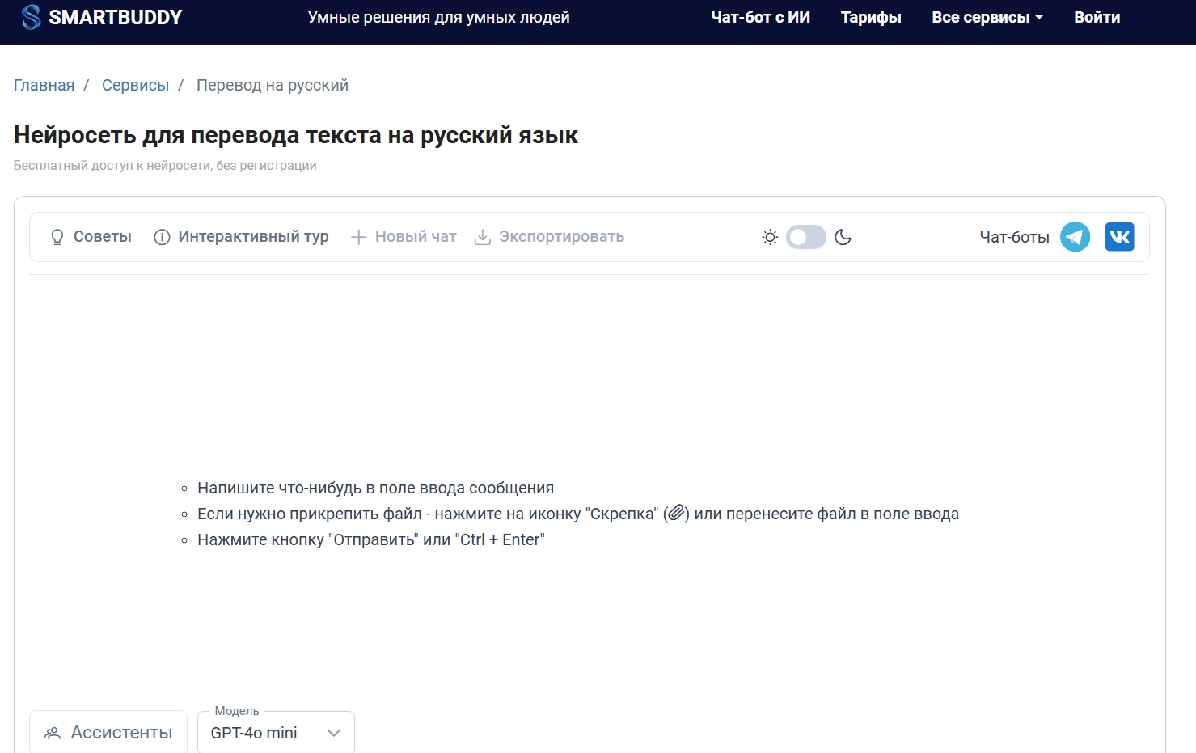The image size is (1196, 753).
Task: Click the download icon next to Экспортировать
Action: click(482, 236)
